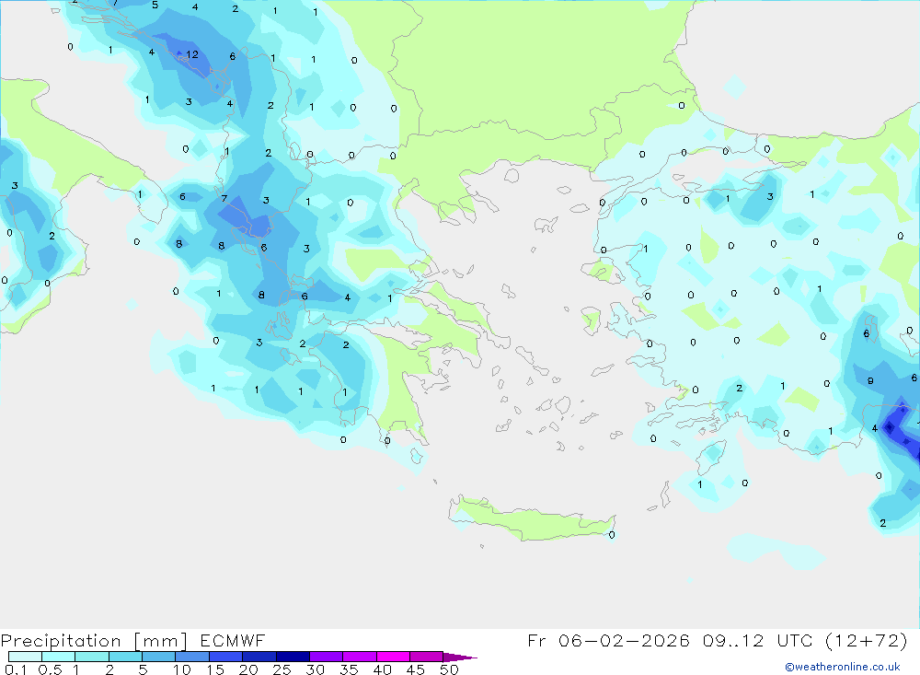Click the legend label '0.5'
Screen dimensions: 920x675
coord(50,669)
